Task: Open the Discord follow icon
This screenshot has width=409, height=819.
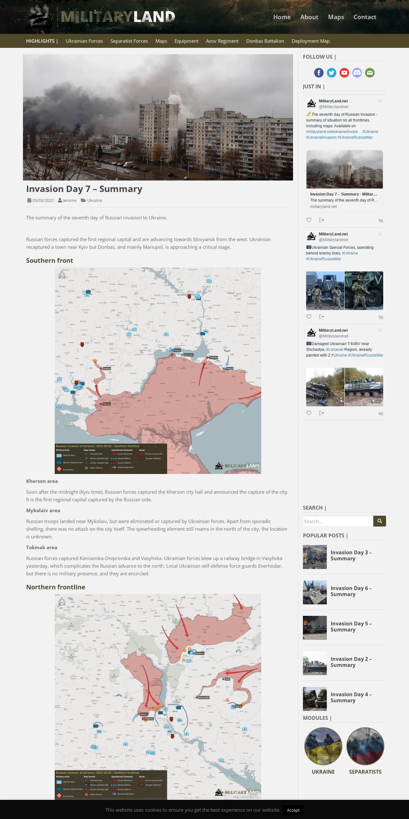Action: tap(357, 73)
